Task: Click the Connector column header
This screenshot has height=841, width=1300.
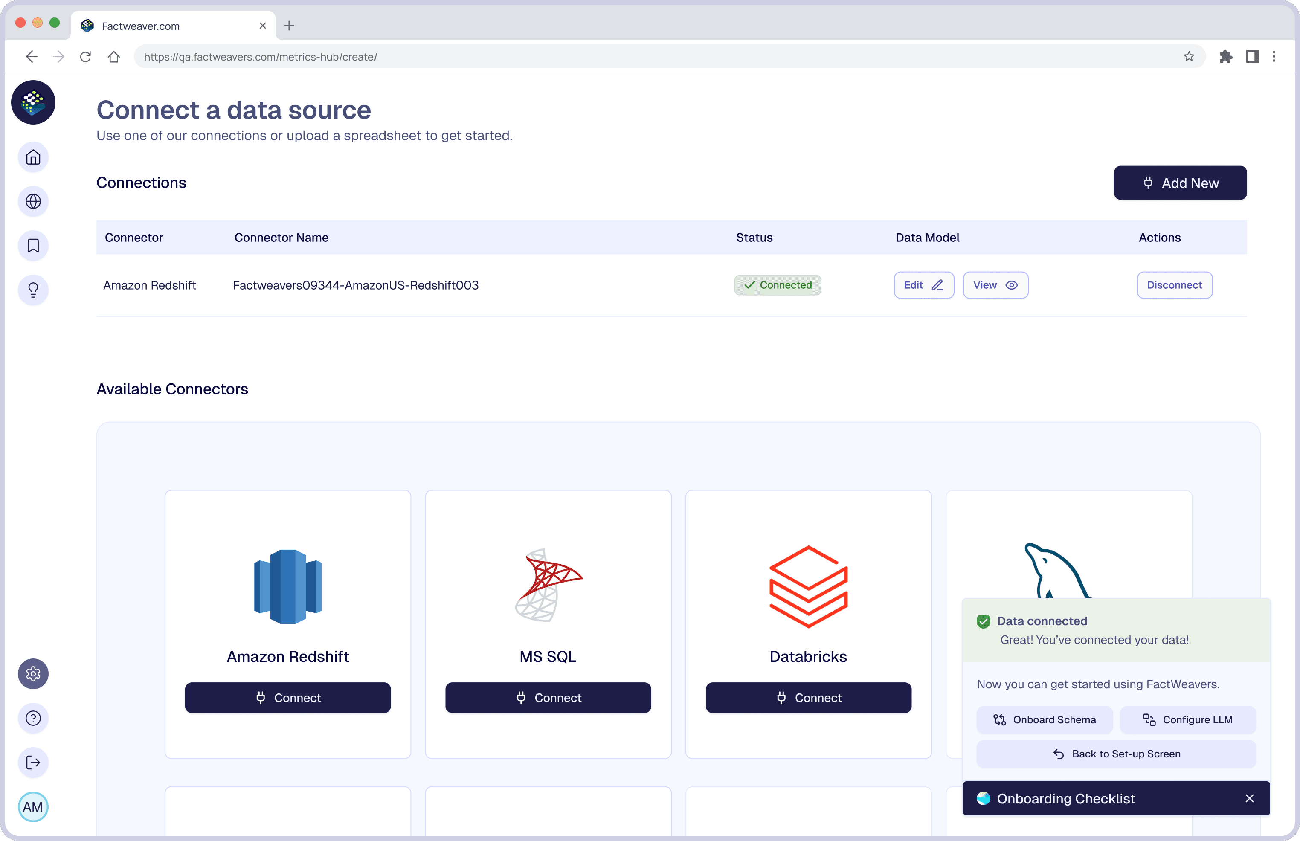Action: pyautogui.click(x=134, y=238)
